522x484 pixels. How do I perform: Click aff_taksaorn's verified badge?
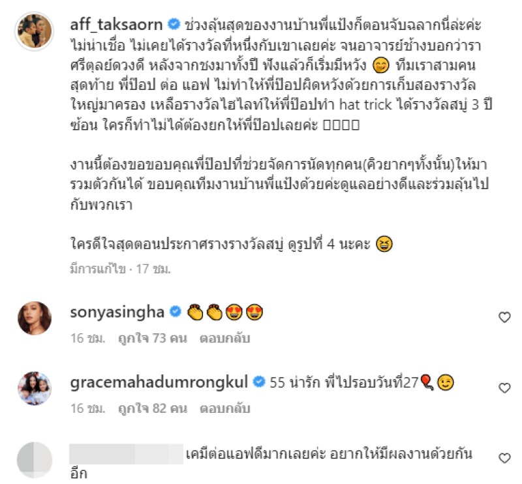tap(174, 24)
